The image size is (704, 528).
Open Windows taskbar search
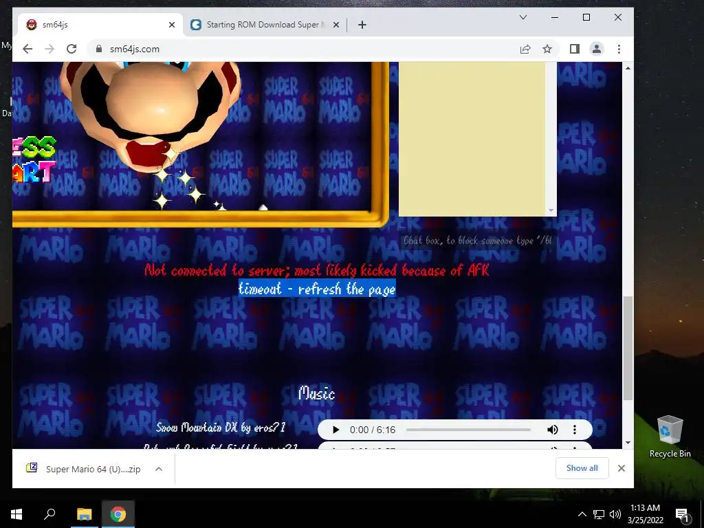(x=49, y=514)
